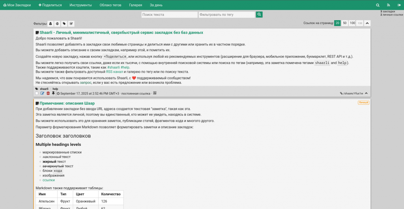
Task: Click the Заголовок заголовков heading
Action: (x=63, y=136)
